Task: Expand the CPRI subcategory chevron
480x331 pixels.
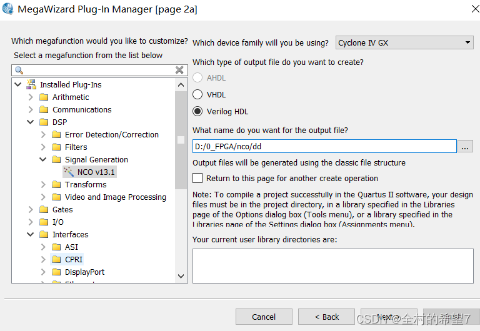Action: click(x=43, y=259)
